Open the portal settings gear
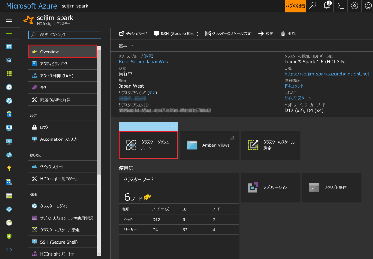 pos(354,6)
